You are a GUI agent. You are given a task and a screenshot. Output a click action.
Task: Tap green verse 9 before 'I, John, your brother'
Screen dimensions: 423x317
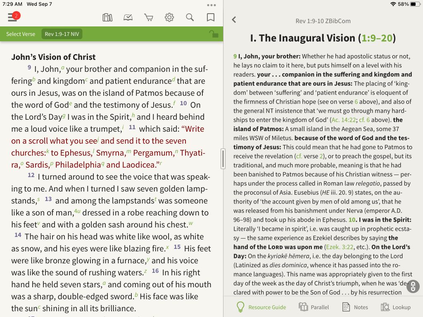pyautogui.click(x=235, y=56)
